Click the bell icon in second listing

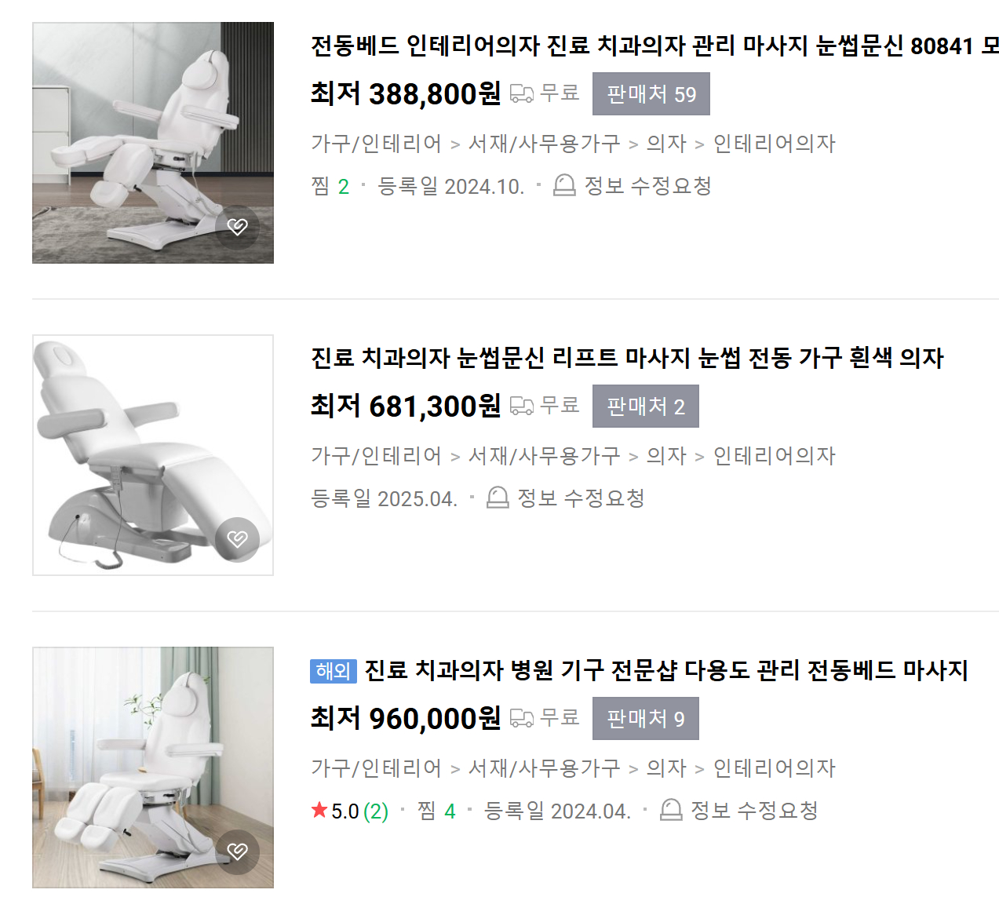[x=498, y=498]
